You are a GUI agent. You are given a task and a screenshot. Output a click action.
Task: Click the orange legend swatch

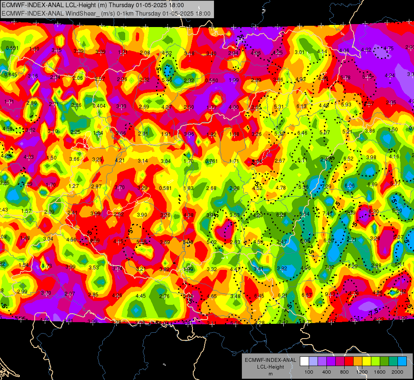(x=358, y=361)
